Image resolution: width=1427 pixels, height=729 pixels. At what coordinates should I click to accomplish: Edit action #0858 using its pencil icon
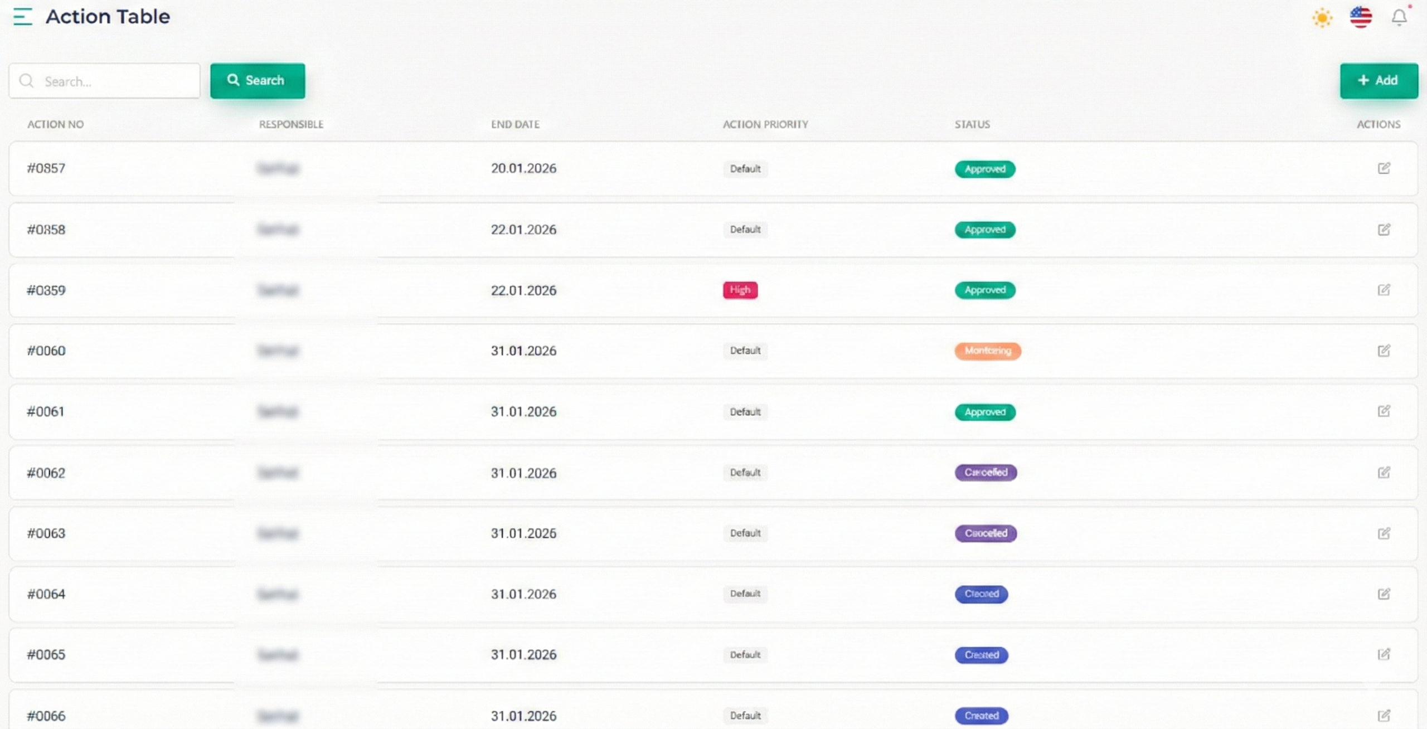[x=1384, y=230]
